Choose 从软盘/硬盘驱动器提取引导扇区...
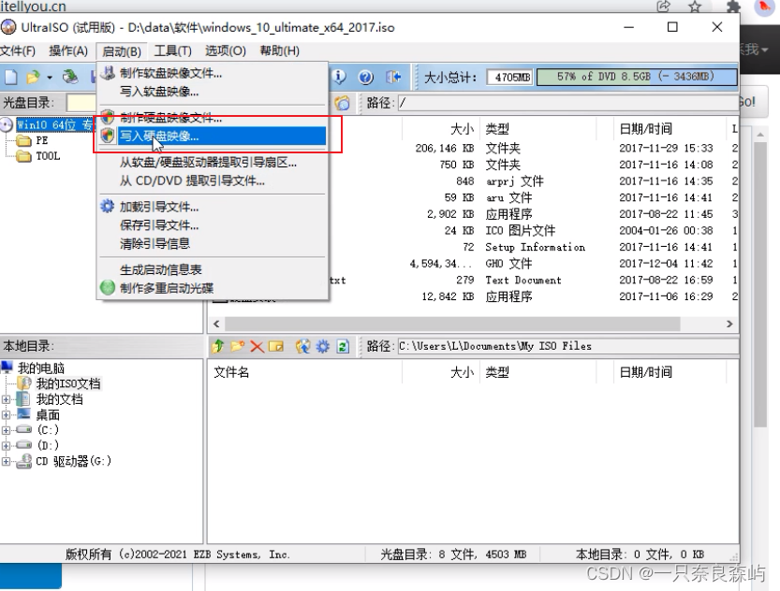780x591 pixels. click(x=213, y=163)
